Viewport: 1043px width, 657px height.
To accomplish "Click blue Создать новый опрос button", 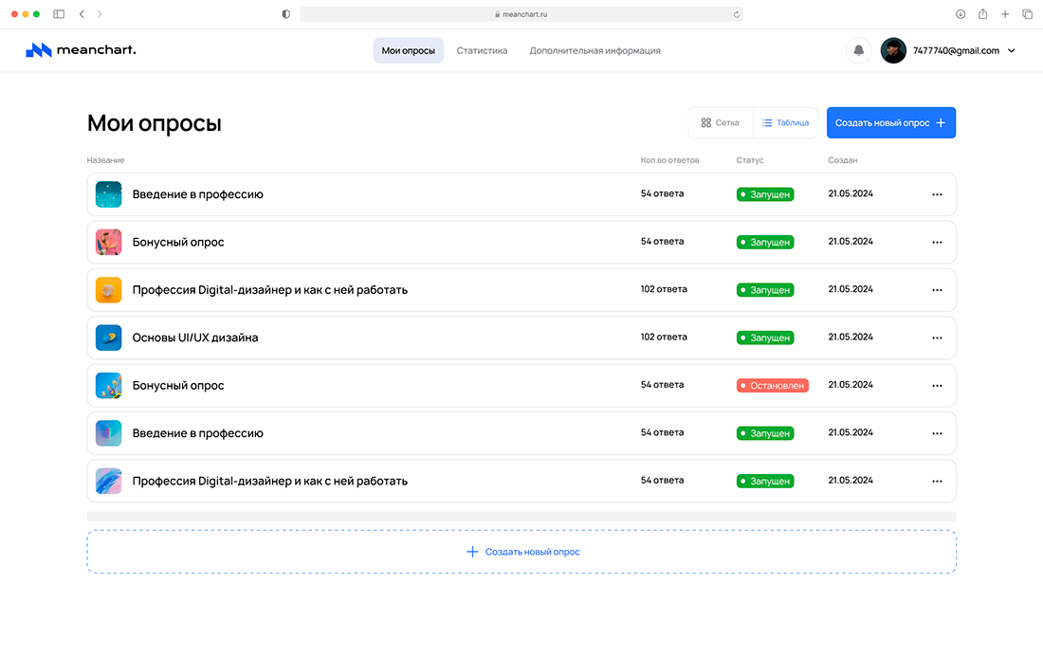I will [890, 123].
